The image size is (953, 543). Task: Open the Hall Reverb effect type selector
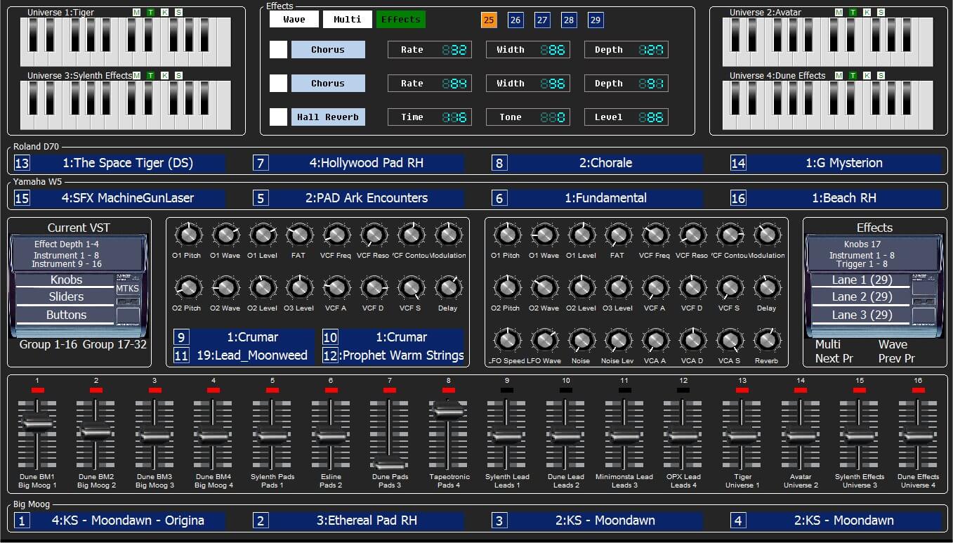point(328,117)
